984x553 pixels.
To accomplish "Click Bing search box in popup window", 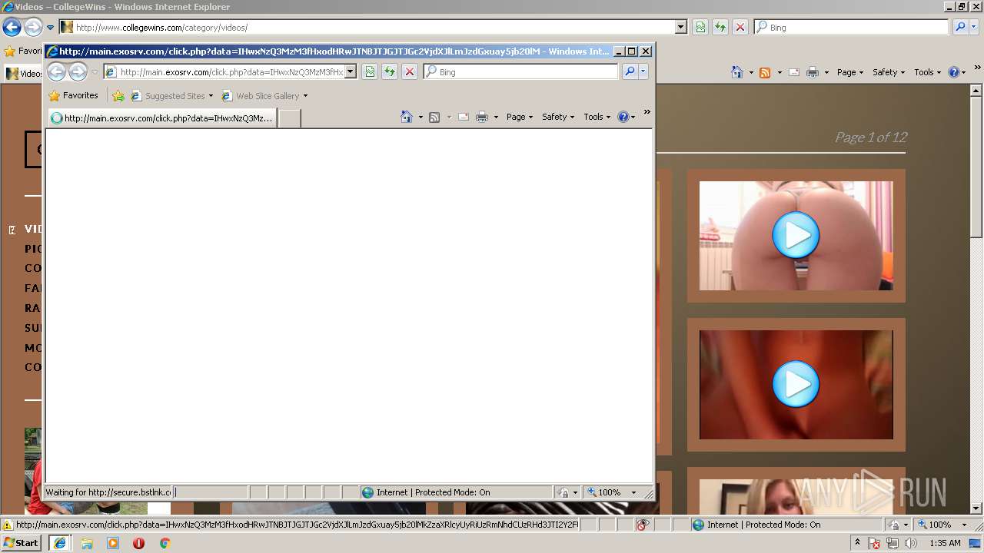I will click(520, 71).
